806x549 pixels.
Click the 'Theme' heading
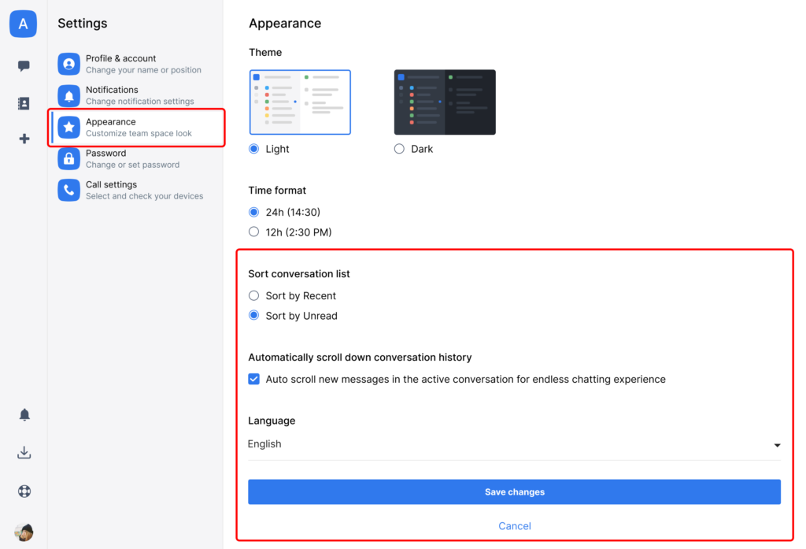tap(265, 53)
